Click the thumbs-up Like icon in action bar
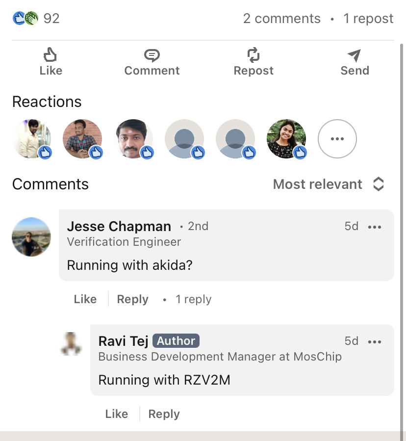 click(51, 55)
